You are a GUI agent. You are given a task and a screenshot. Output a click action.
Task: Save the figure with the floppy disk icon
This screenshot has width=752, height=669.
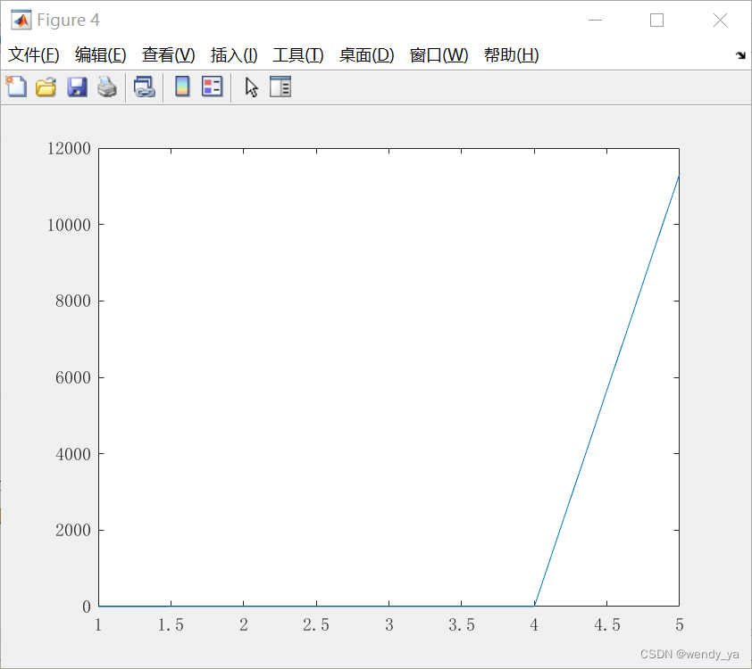pos(77,87)
